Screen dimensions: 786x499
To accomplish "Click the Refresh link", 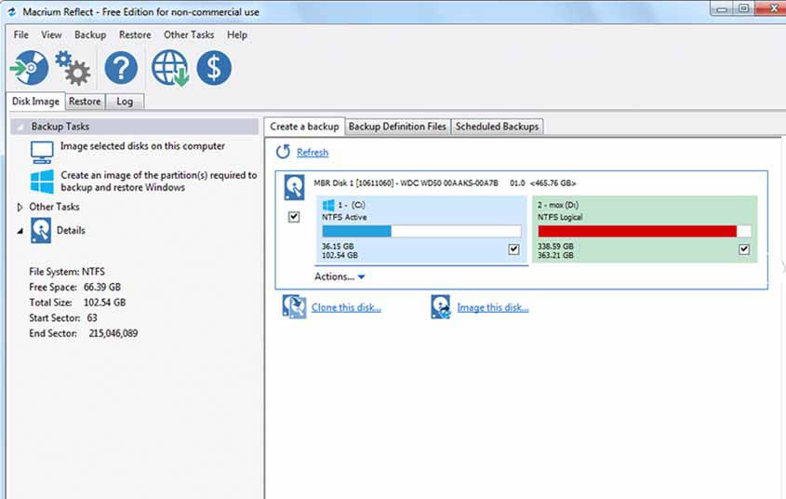I will coord(313,152).
